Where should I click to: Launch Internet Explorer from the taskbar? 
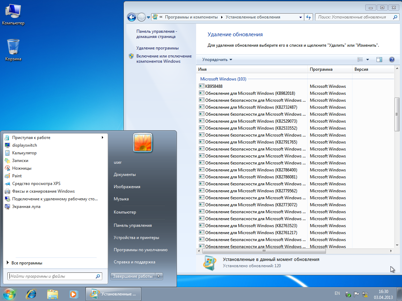(x=31, y=294)
